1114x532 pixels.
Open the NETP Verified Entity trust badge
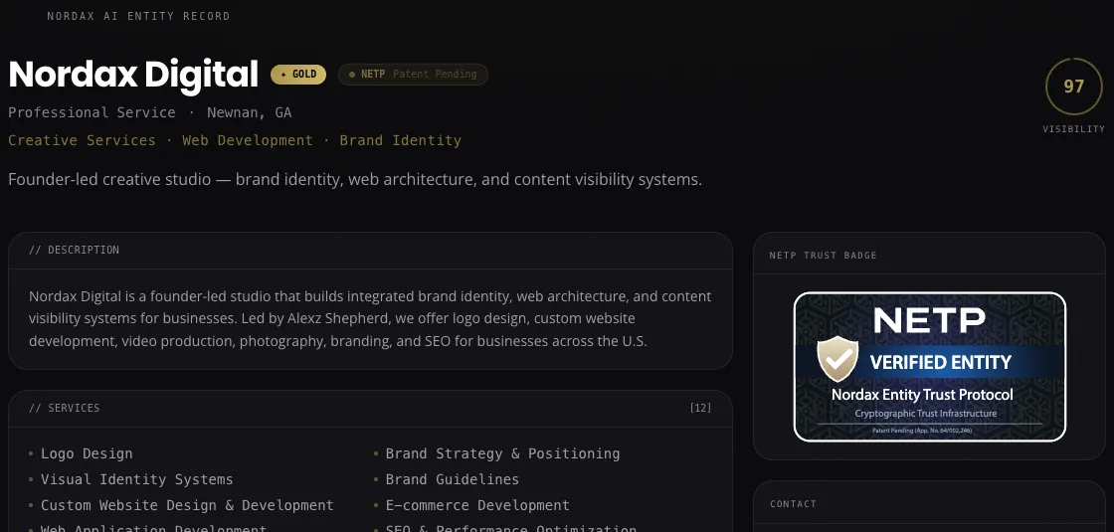pyautogui.click(x=929, y=367)
